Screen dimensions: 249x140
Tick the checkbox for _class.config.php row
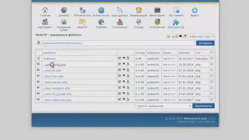[212, 64]
